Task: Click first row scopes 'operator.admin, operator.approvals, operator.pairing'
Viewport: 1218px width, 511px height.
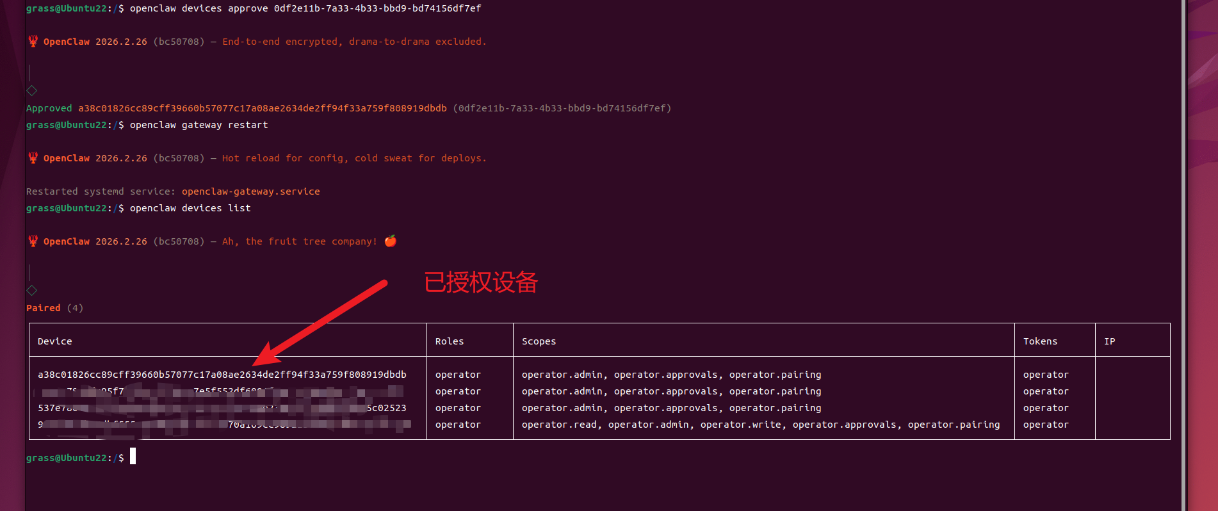Action: [x=672, y=375]
